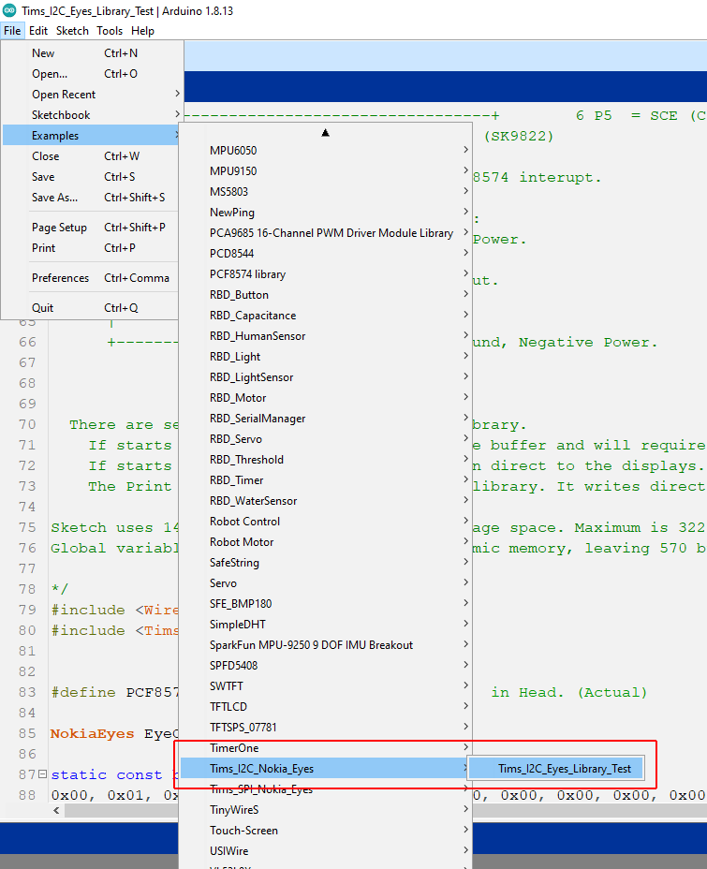Open Touch-Screen examples

click(x=325, y=831)
